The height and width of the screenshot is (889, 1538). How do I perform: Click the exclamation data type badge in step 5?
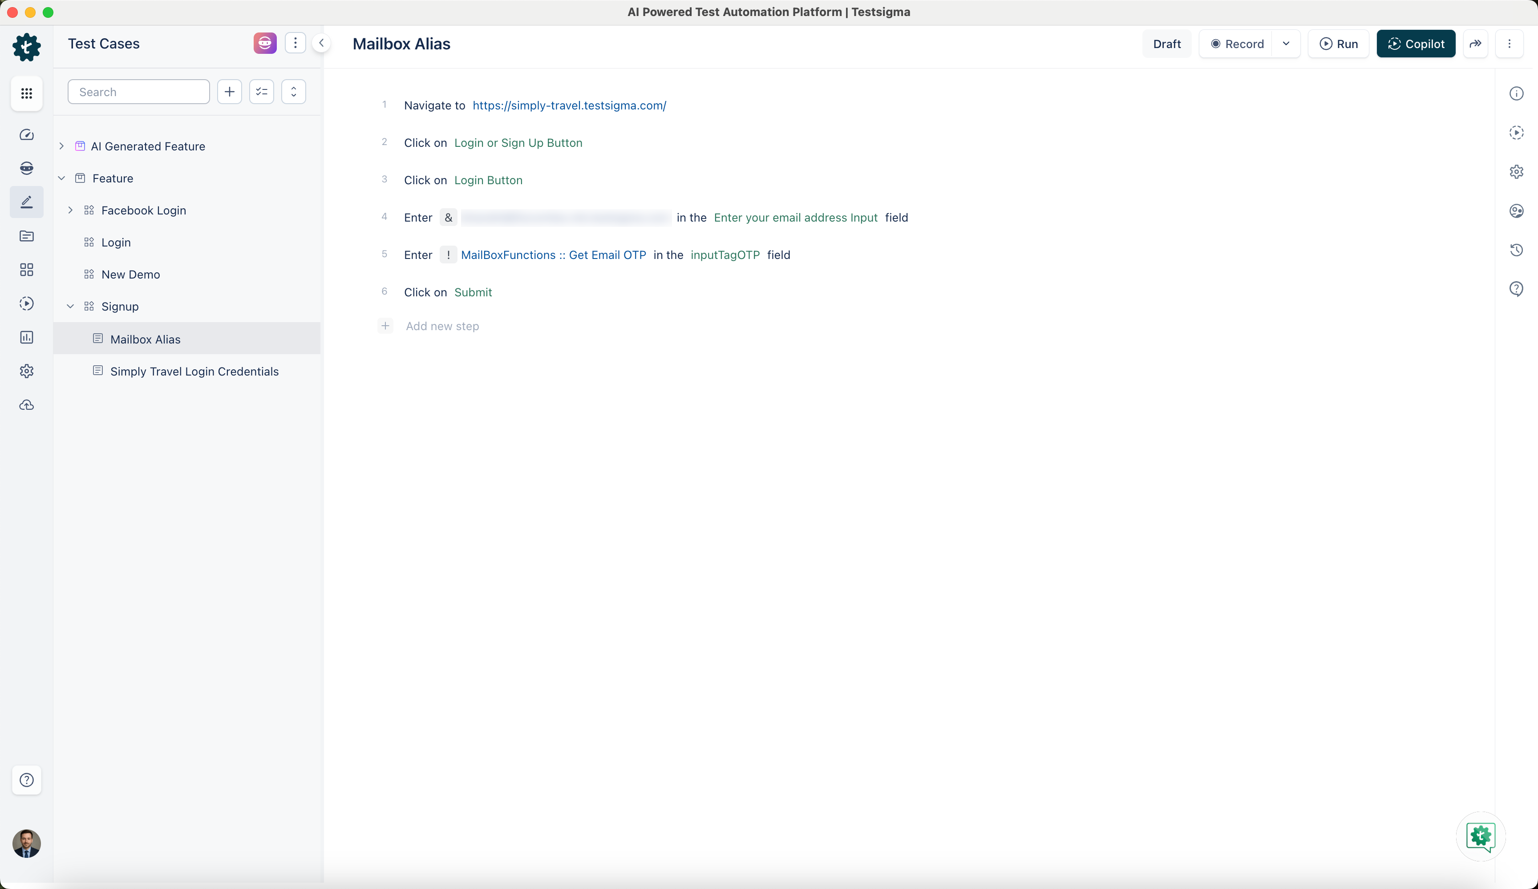[448, 255]
